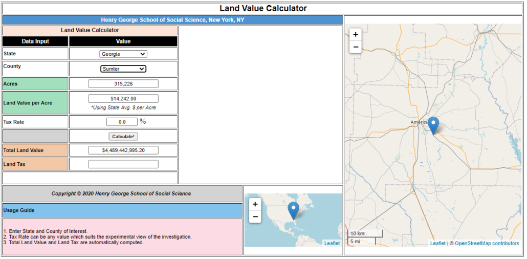Click the empty Land Tax field
This screenshot has height=259, width=527.
123,164
